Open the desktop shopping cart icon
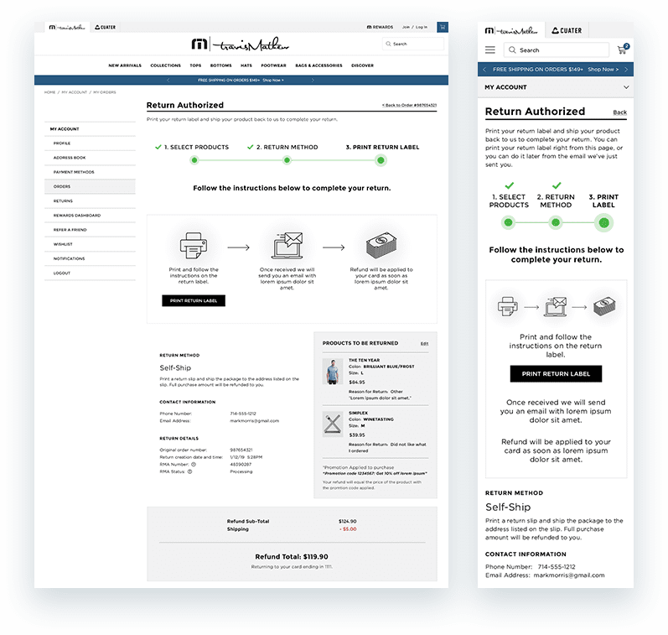 pyautogui.click(x=443, y=27)
